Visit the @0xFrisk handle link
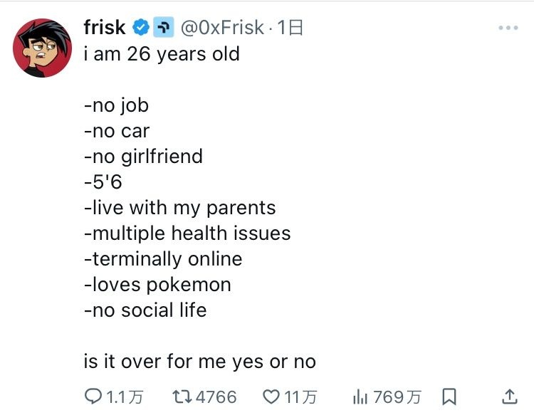This screenshot has width=534, height=420. tap(221, 28)
